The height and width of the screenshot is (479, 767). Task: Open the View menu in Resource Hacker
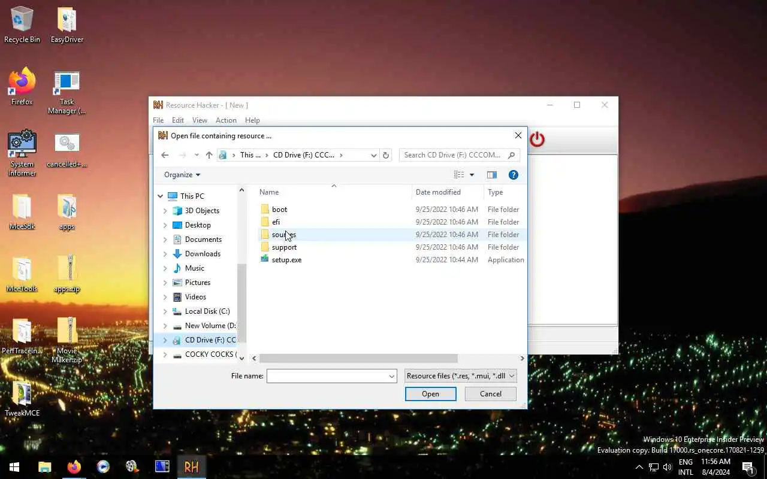click(x=200, y=120)
